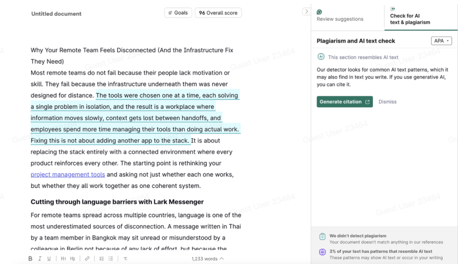Open the project management tools link
The width and height of the screenshot is (458, 264).
(68, 175)
